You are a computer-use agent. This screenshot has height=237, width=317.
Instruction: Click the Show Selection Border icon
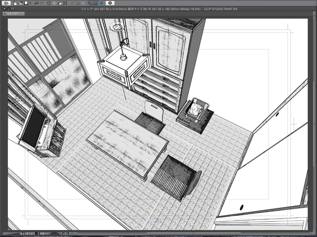click(x=83, y=3)
